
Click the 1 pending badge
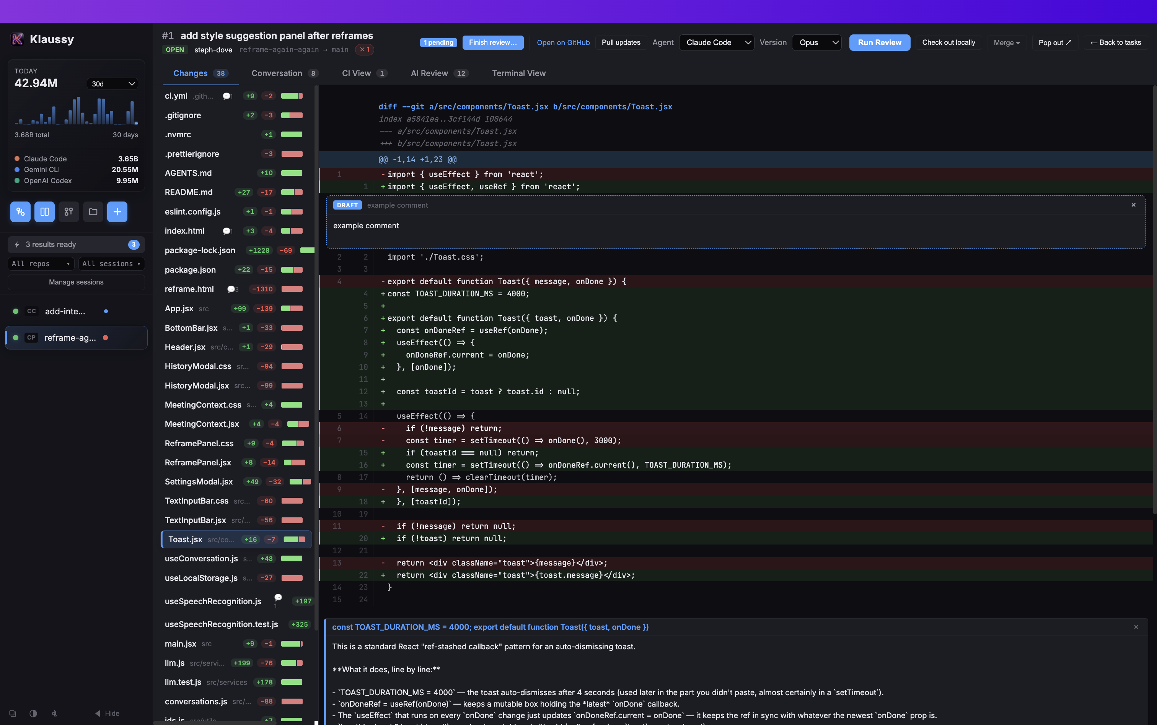(x=439, y=42)
